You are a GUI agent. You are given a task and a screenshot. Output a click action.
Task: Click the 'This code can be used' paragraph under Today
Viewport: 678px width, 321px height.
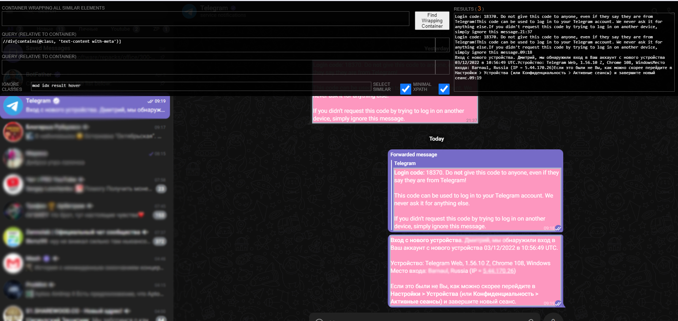474,199
